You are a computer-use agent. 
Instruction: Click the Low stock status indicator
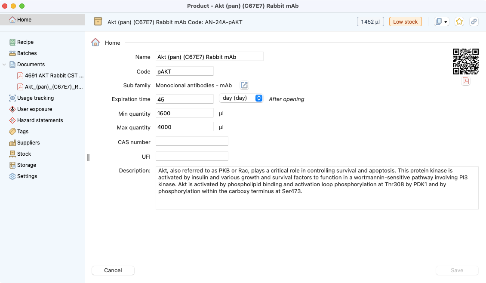click(x=405, y=21)
